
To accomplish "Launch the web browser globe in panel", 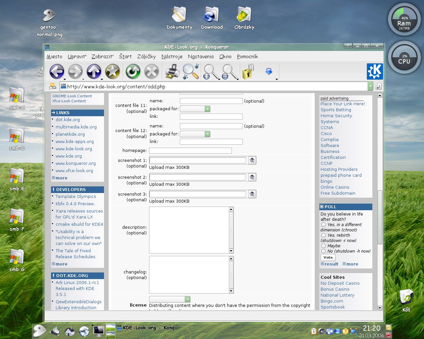I will (84, 331).
